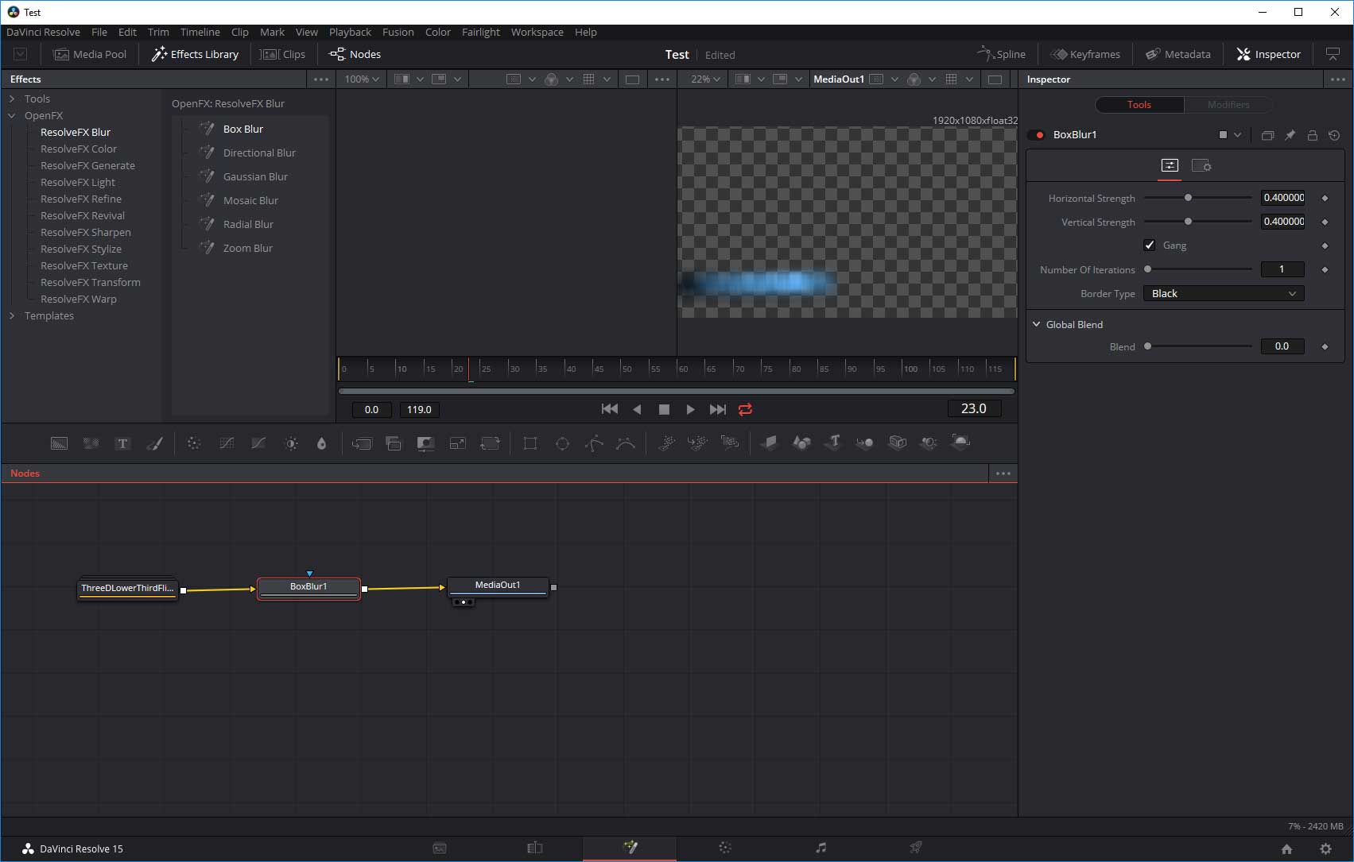The width and height of the screenshot is (1354, 862).
Task: Toggle the Metadata panel
Action: tap(1178, 54)
